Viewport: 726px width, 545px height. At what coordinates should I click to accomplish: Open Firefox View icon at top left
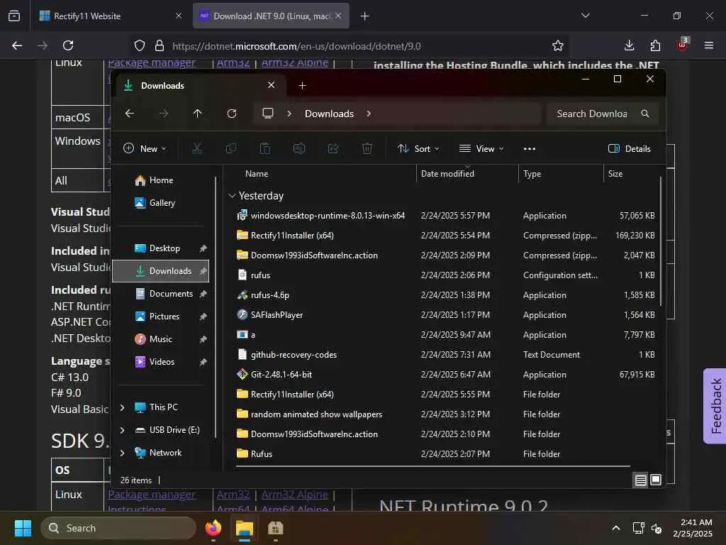(x=14, y=16)
